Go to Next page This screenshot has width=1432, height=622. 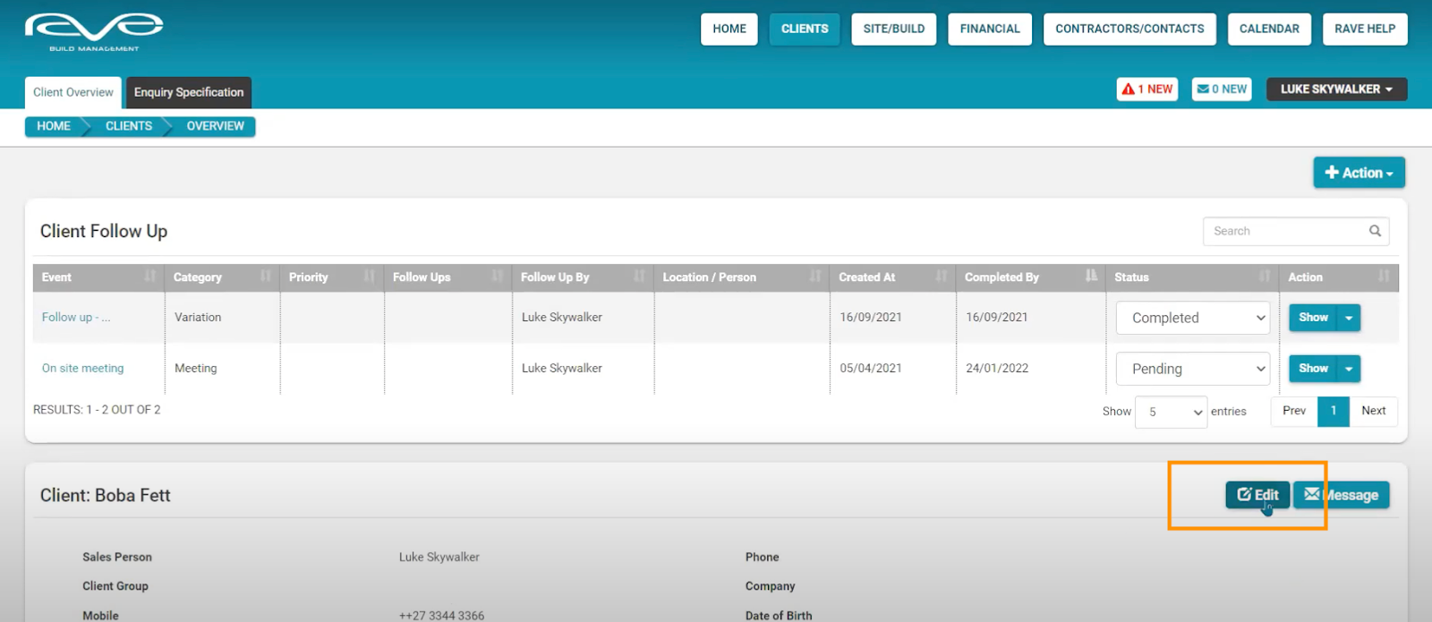coord(1373,411)
